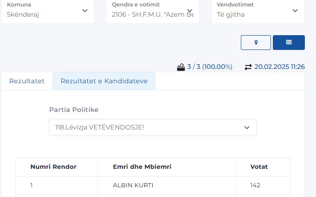The width and height of the screenshot is (316, 197).
Task: Click row number 1 in the table
Action: click(32, 185)
